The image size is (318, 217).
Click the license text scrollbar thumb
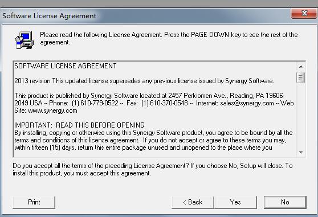click(301, 77)
